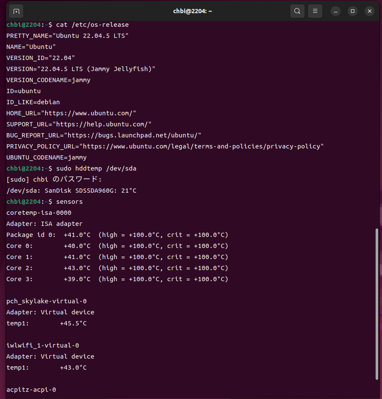Click the privacy-policy URL
This screenshot has height=399, width=382.
201,146
